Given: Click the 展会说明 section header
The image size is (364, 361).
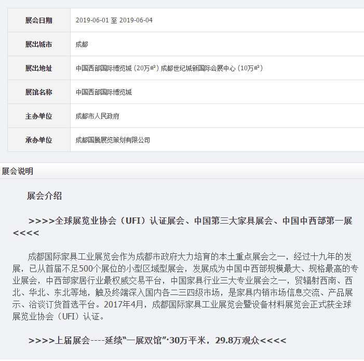Looking at the screenshot, I should tap(18, 171).
